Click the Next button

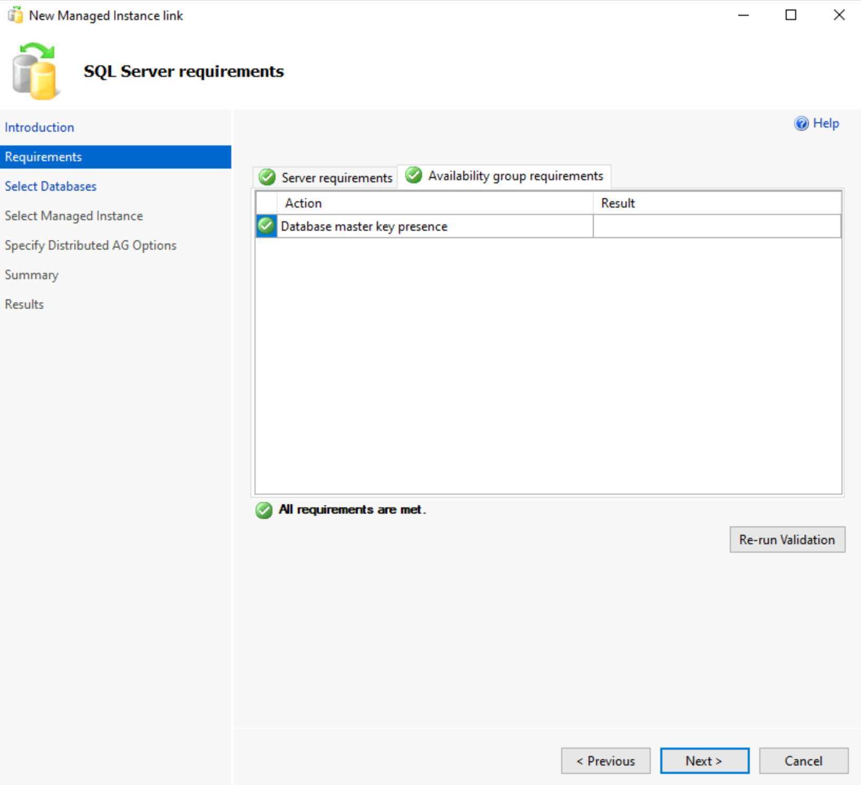[x=705, y=760]
